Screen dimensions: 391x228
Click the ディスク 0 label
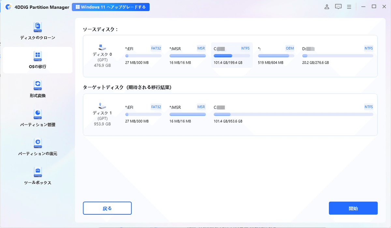pyautogui.click(x=102, y=54)
